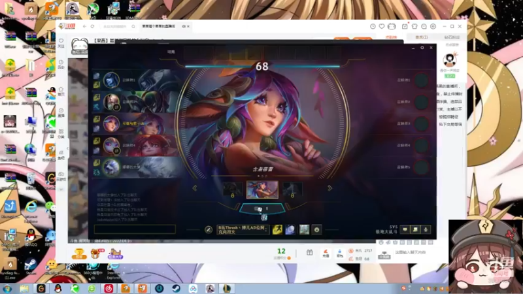Switch to the open stream room tab
523x294 pixels.
(x=160, y=26)
